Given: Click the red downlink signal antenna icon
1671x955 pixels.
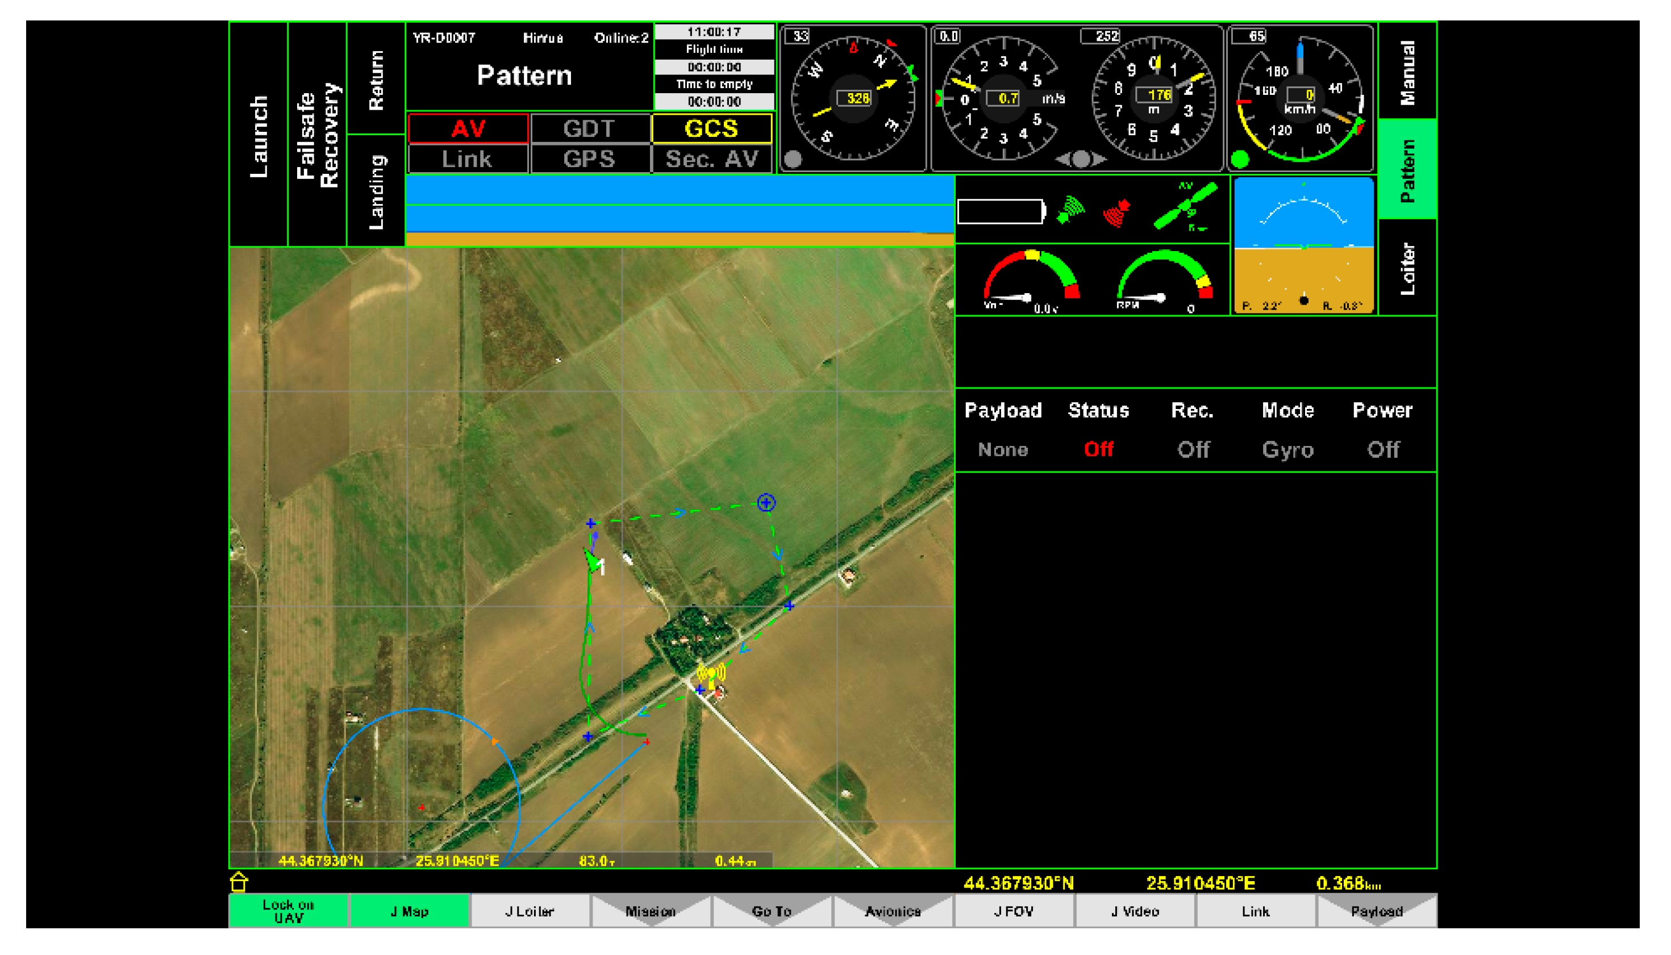Looking at the screenshot, I should (1117, 212).
